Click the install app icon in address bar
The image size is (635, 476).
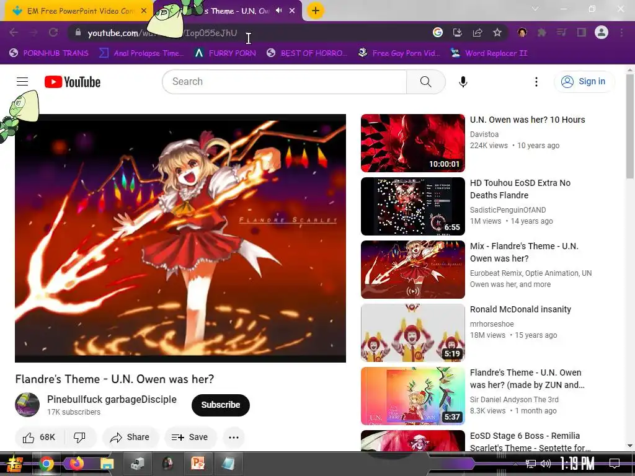point(457,32)
